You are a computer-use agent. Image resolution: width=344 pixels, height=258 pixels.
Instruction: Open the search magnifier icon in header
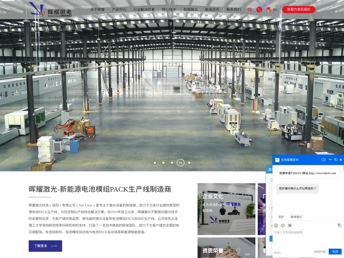(250, 10)
